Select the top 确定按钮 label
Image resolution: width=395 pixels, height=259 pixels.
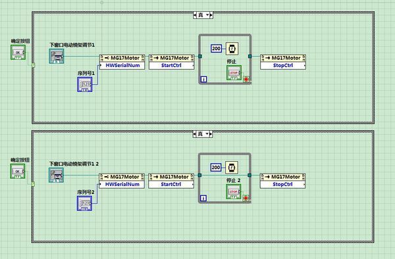(20, 41)
